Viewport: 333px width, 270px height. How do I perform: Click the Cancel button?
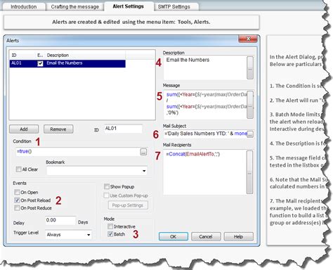[206, 236]
